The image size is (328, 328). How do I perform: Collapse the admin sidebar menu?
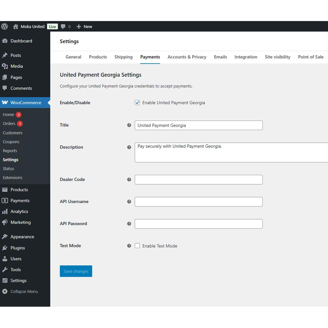point(20,291)
